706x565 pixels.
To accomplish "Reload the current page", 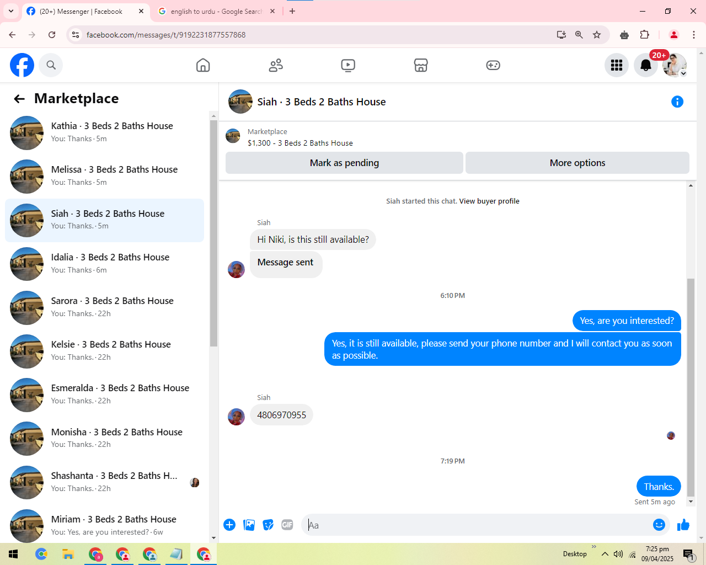I will 52,35.
